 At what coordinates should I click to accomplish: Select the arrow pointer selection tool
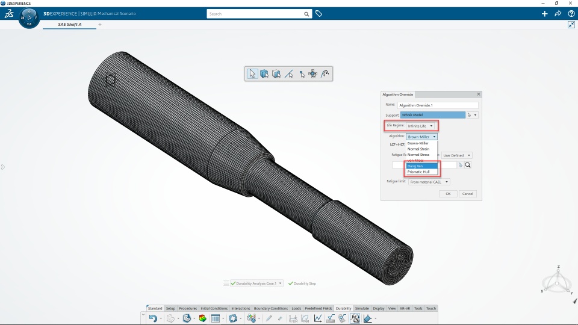[x=252, y=73]
